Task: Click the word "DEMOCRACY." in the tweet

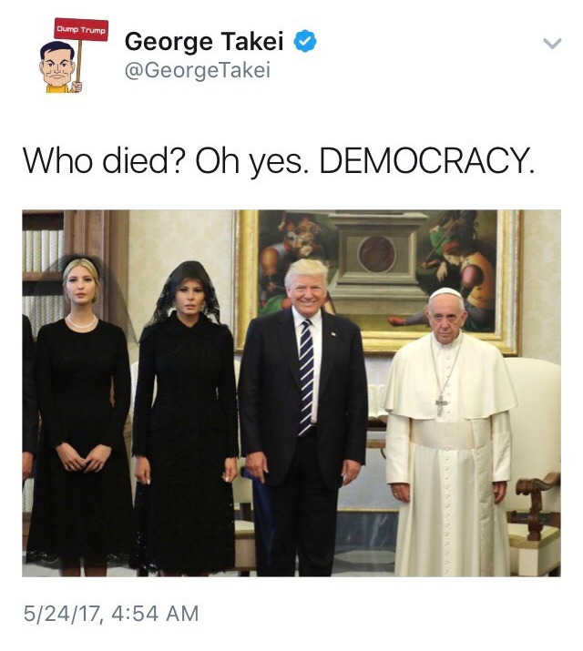Action: [x=427, y=161]
